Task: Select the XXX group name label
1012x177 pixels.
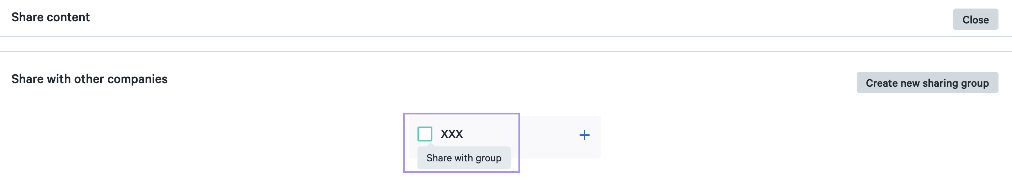Action: [x=451, y=134]
